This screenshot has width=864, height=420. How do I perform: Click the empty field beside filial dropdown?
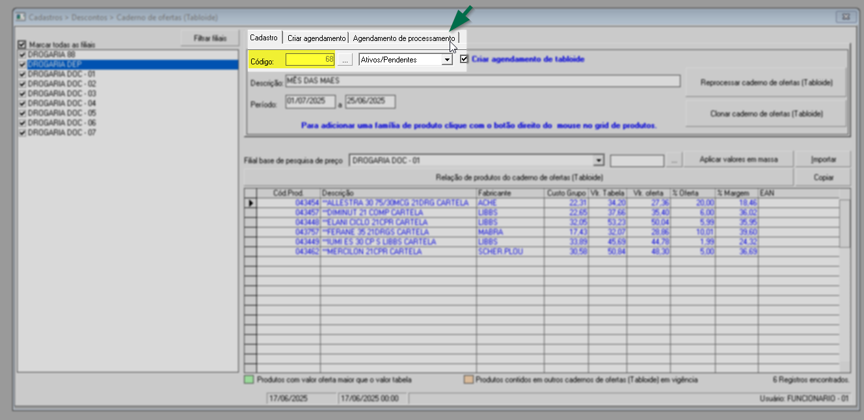637,160
